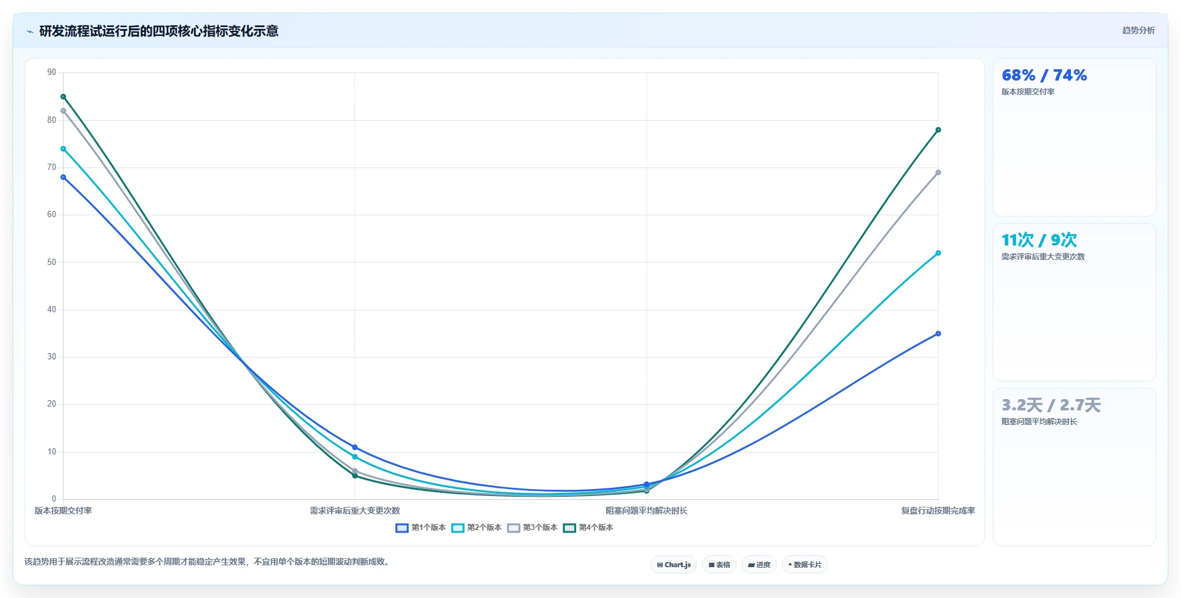Open the 3.2天 / 2.7天 阻塞问题平均解决时长 card

coord(1074,467)
